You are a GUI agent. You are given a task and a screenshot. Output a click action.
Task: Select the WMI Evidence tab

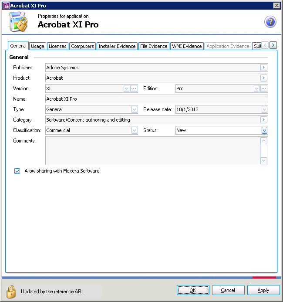[187, 46]
